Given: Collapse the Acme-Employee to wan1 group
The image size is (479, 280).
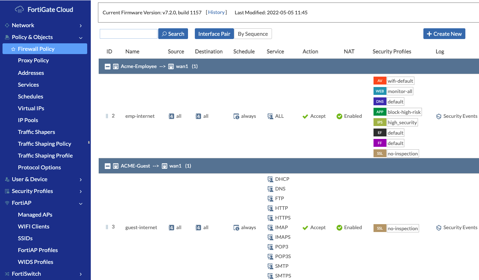Looking at the screenshot, I should click(x=107, y=67).
